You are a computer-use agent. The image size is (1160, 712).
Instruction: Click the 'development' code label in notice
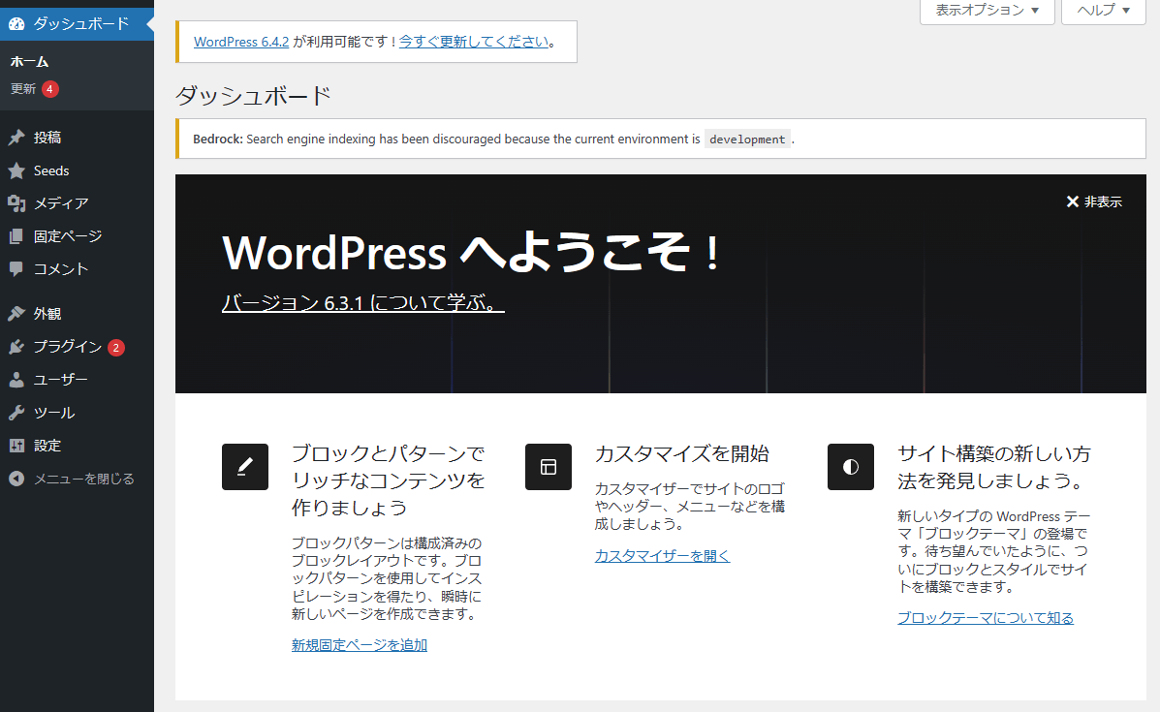747,139
